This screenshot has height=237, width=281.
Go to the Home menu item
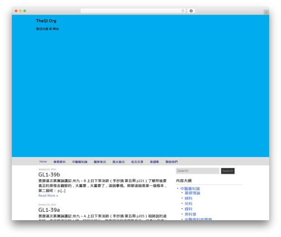coord(43,161)
